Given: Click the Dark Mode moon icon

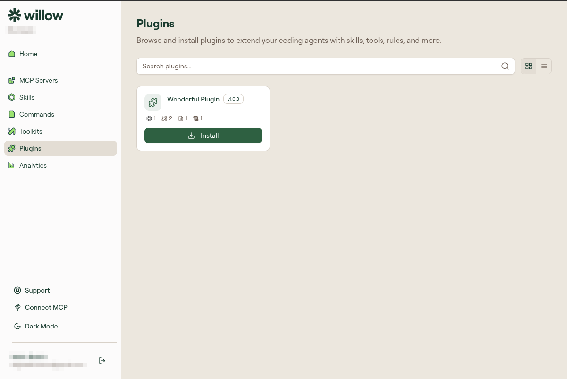Looking at the screenshot, I should click(x=17, y=326).
